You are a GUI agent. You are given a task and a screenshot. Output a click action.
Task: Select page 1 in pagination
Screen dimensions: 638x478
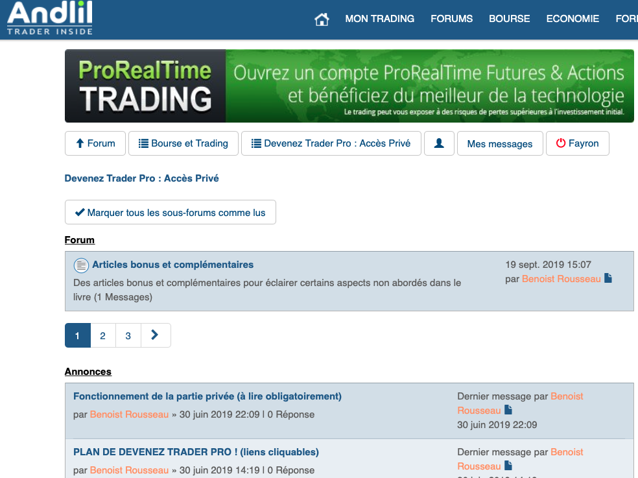pyautogui.click(x=77, y=335)
